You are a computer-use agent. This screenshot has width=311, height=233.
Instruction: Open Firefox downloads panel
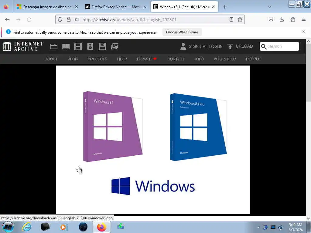282,19
